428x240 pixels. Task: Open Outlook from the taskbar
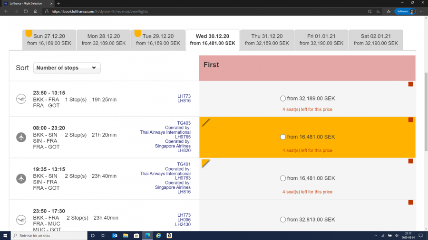click(115, 236)
